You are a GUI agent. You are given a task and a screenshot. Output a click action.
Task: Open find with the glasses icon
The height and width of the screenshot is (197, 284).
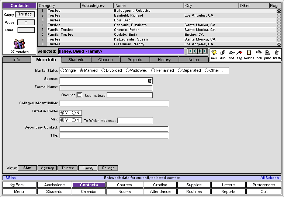[232, 53]
